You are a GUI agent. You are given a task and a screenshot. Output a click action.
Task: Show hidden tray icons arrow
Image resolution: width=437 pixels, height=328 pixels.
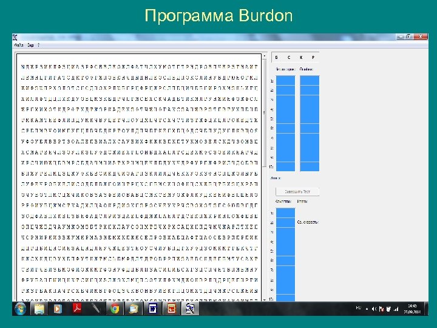pos(367,309)
